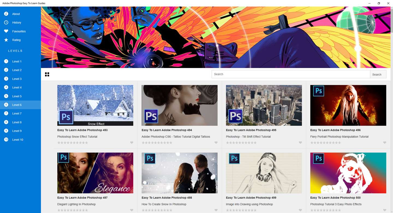The width and height of the screenshot is (393, 213).
Task: Open the About menu item
Action: coord(20,14)
